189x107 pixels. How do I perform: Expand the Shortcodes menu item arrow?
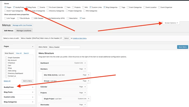pos(85,105)
